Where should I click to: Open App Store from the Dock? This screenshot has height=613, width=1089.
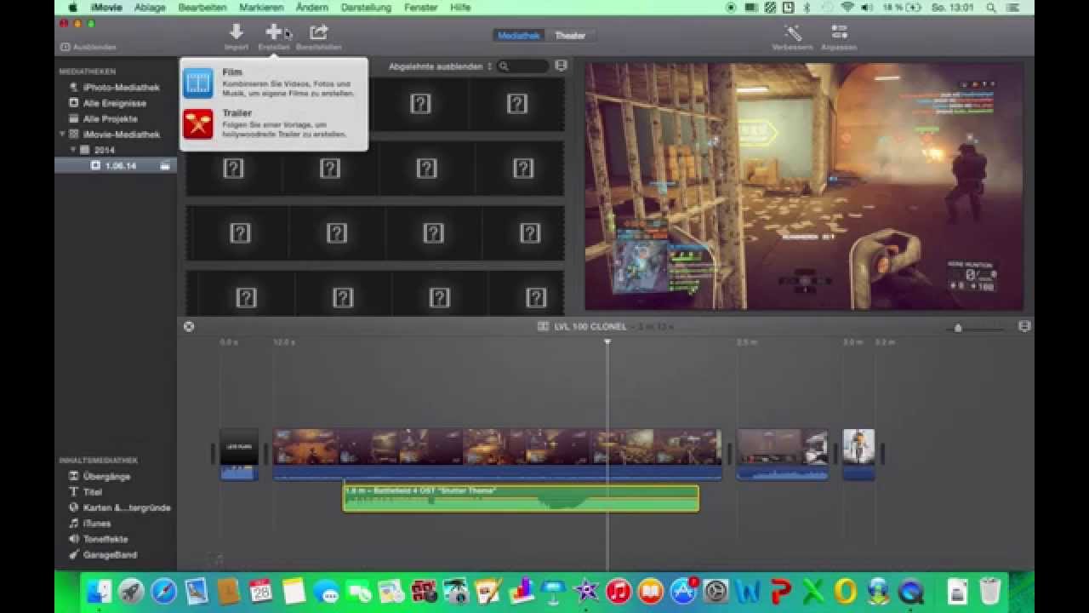coord(683,591)
